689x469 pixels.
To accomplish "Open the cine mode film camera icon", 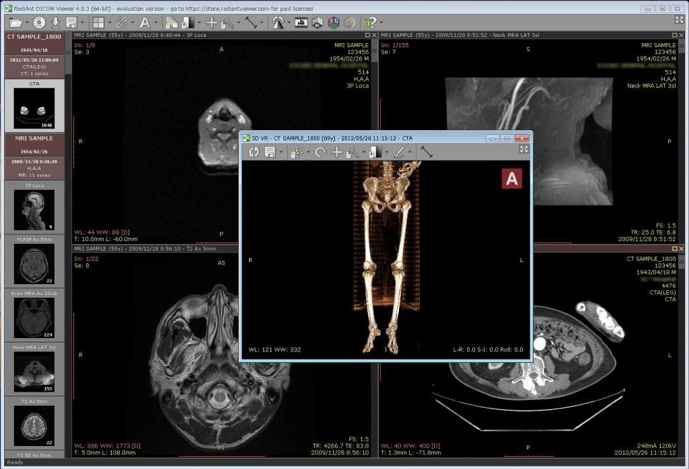I will (x=301, y=22).
